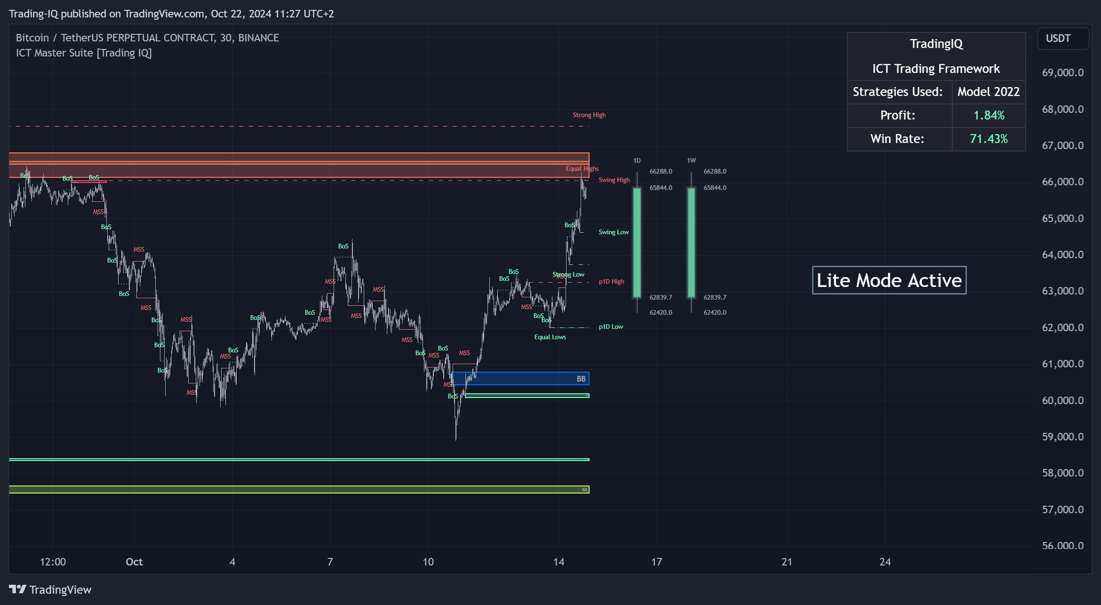Click the 'Swing Low' label
1101x605 pixels.
click(x=614, y=232)
